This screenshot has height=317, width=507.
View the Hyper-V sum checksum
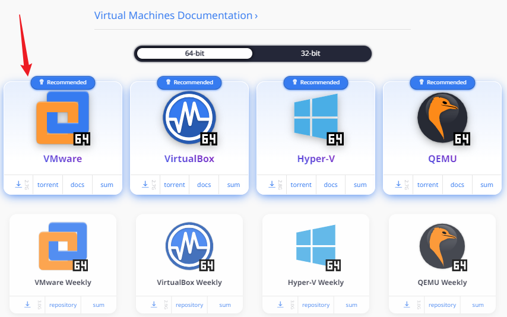click(360, 185)
